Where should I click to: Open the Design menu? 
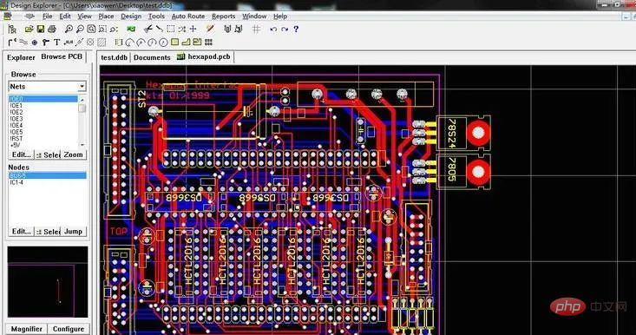131,16
